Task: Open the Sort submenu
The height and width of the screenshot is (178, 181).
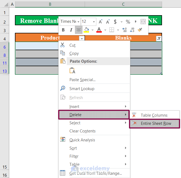Action: click(94, 148)
